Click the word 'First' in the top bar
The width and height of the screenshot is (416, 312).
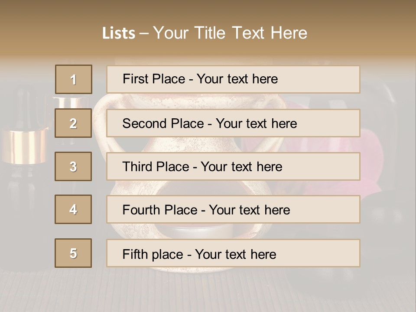coord(135,79)
